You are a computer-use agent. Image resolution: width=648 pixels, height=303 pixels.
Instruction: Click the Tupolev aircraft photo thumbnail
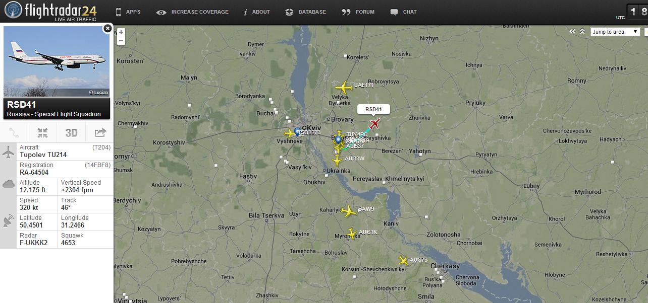[57, 61]
